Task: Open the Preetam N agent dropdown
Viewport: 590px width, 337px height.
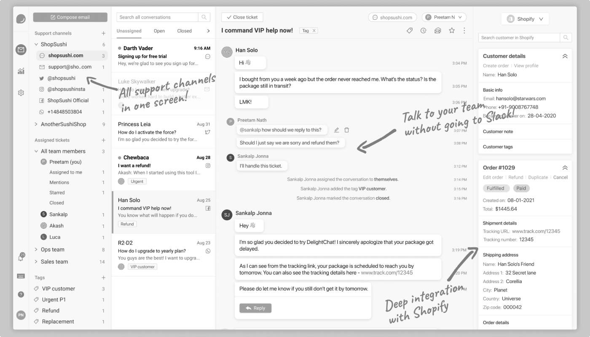Action: (444, 17)
